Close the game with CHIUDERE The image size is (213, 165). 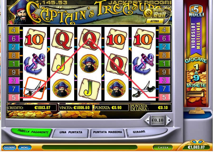tap(9, 148)
